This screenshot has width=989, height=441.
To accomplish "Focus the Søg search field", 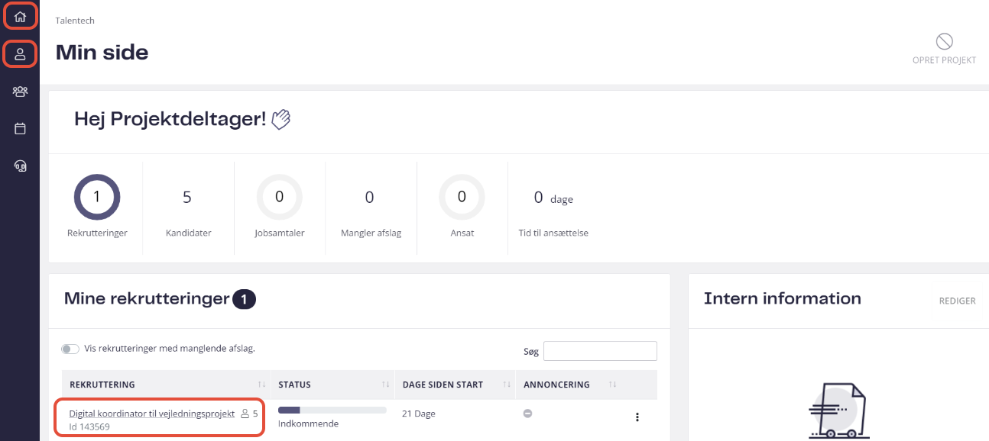I will (600, 351).
